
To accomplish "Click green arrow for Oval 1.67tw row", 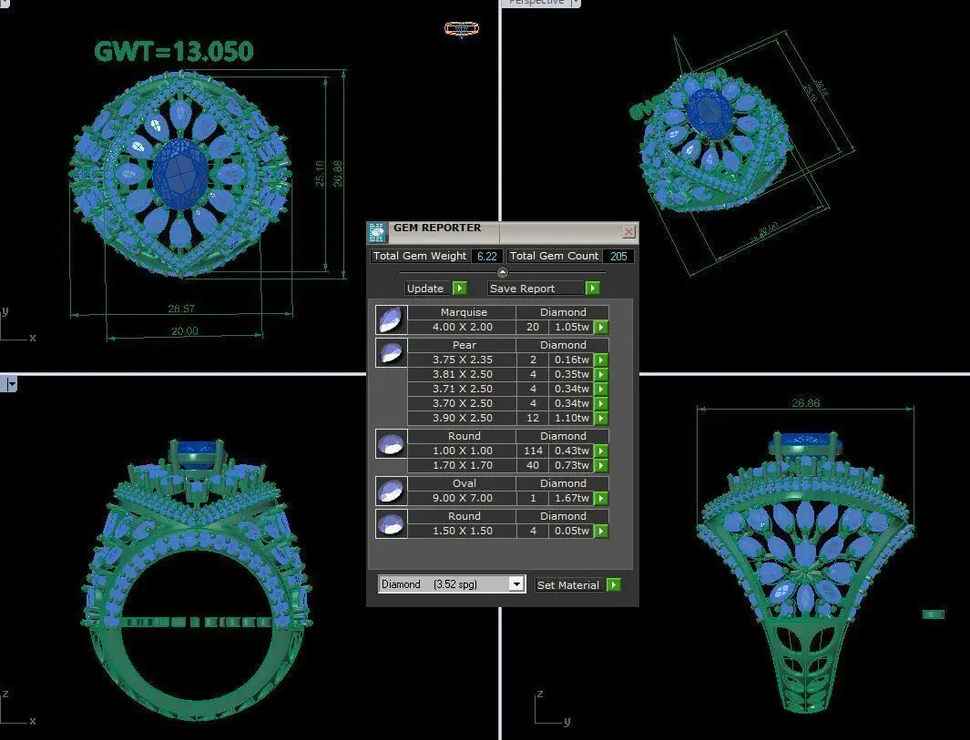I will 601,498.
